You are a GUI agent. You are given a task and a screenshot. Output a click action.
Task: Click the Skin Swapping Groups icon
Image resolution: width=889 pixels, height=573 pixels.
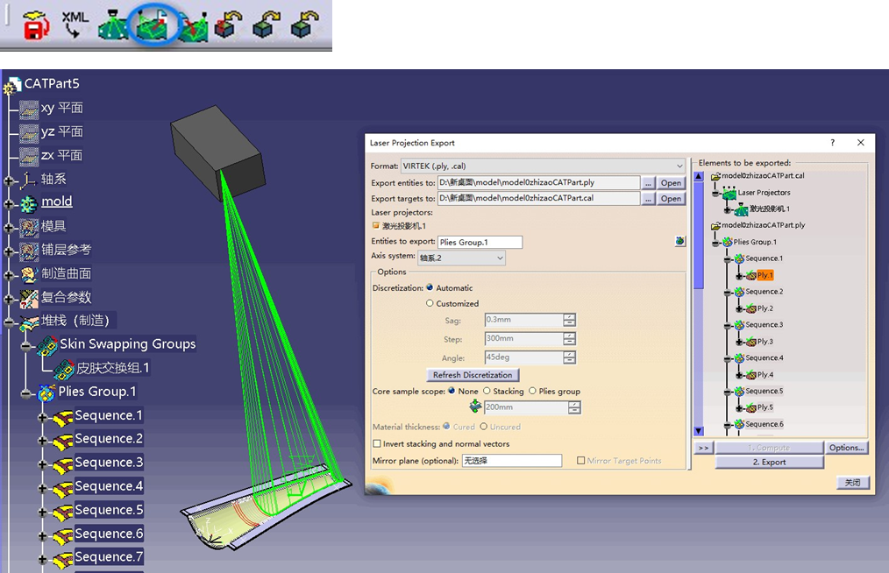(47, 346)
